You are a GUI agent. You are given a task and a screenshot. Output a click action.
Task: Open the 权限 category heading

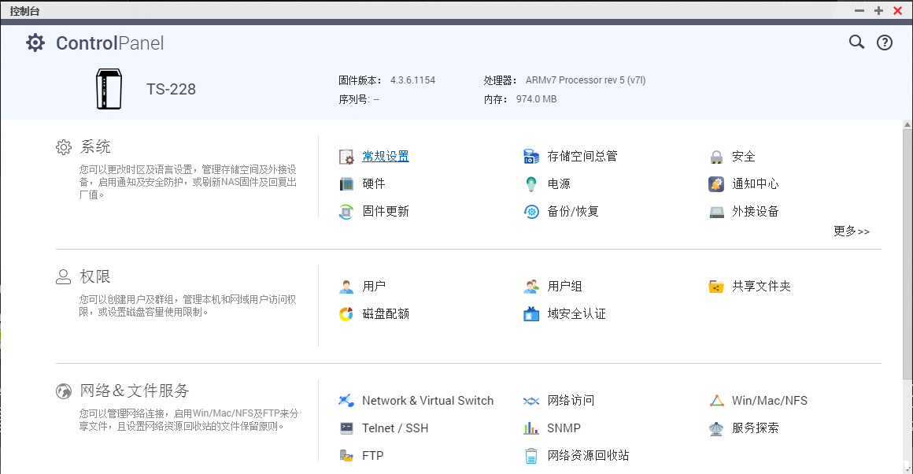pyautogui.click(x=95, y=276)
